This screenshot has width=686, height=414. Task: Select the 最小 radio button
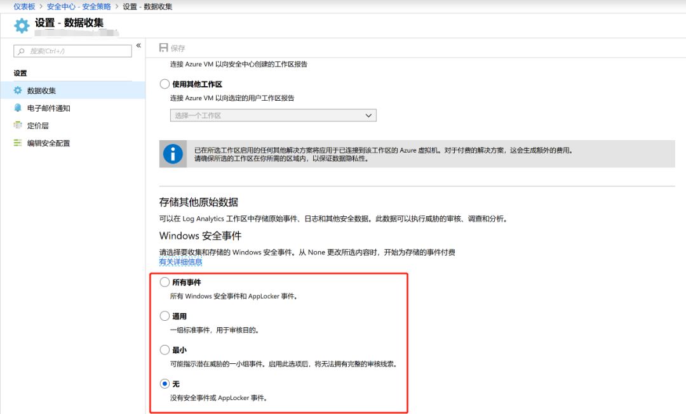point(165,350)
